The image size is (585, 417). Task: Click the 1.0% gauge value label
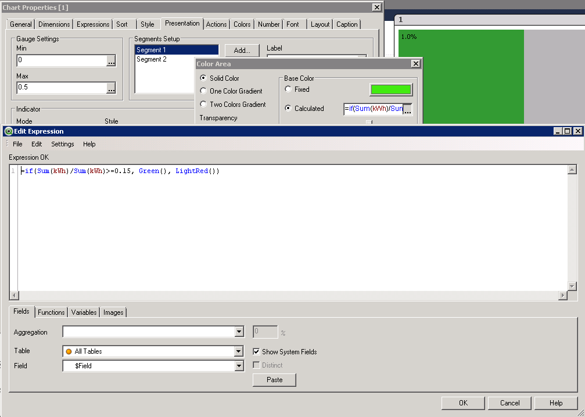coord(409,37)
